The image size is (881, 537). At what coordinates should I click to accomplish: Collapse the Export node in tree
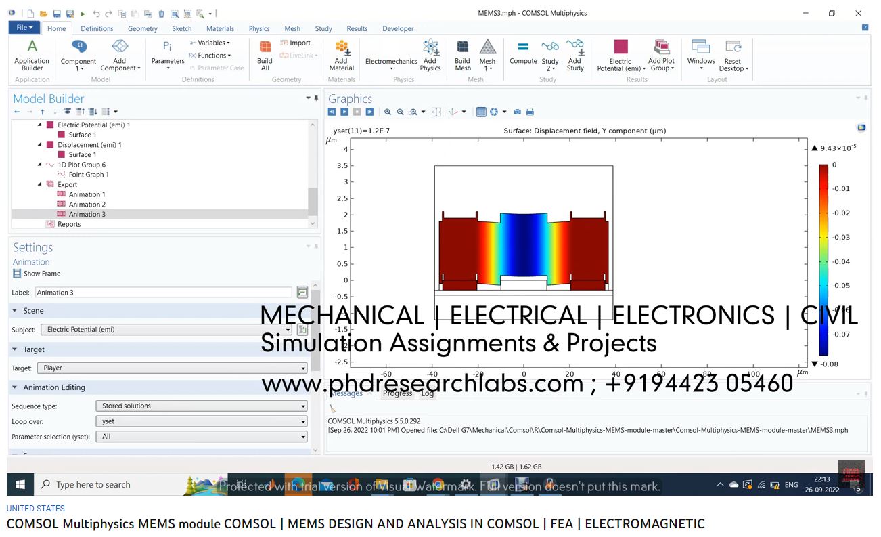coord(40,184)
